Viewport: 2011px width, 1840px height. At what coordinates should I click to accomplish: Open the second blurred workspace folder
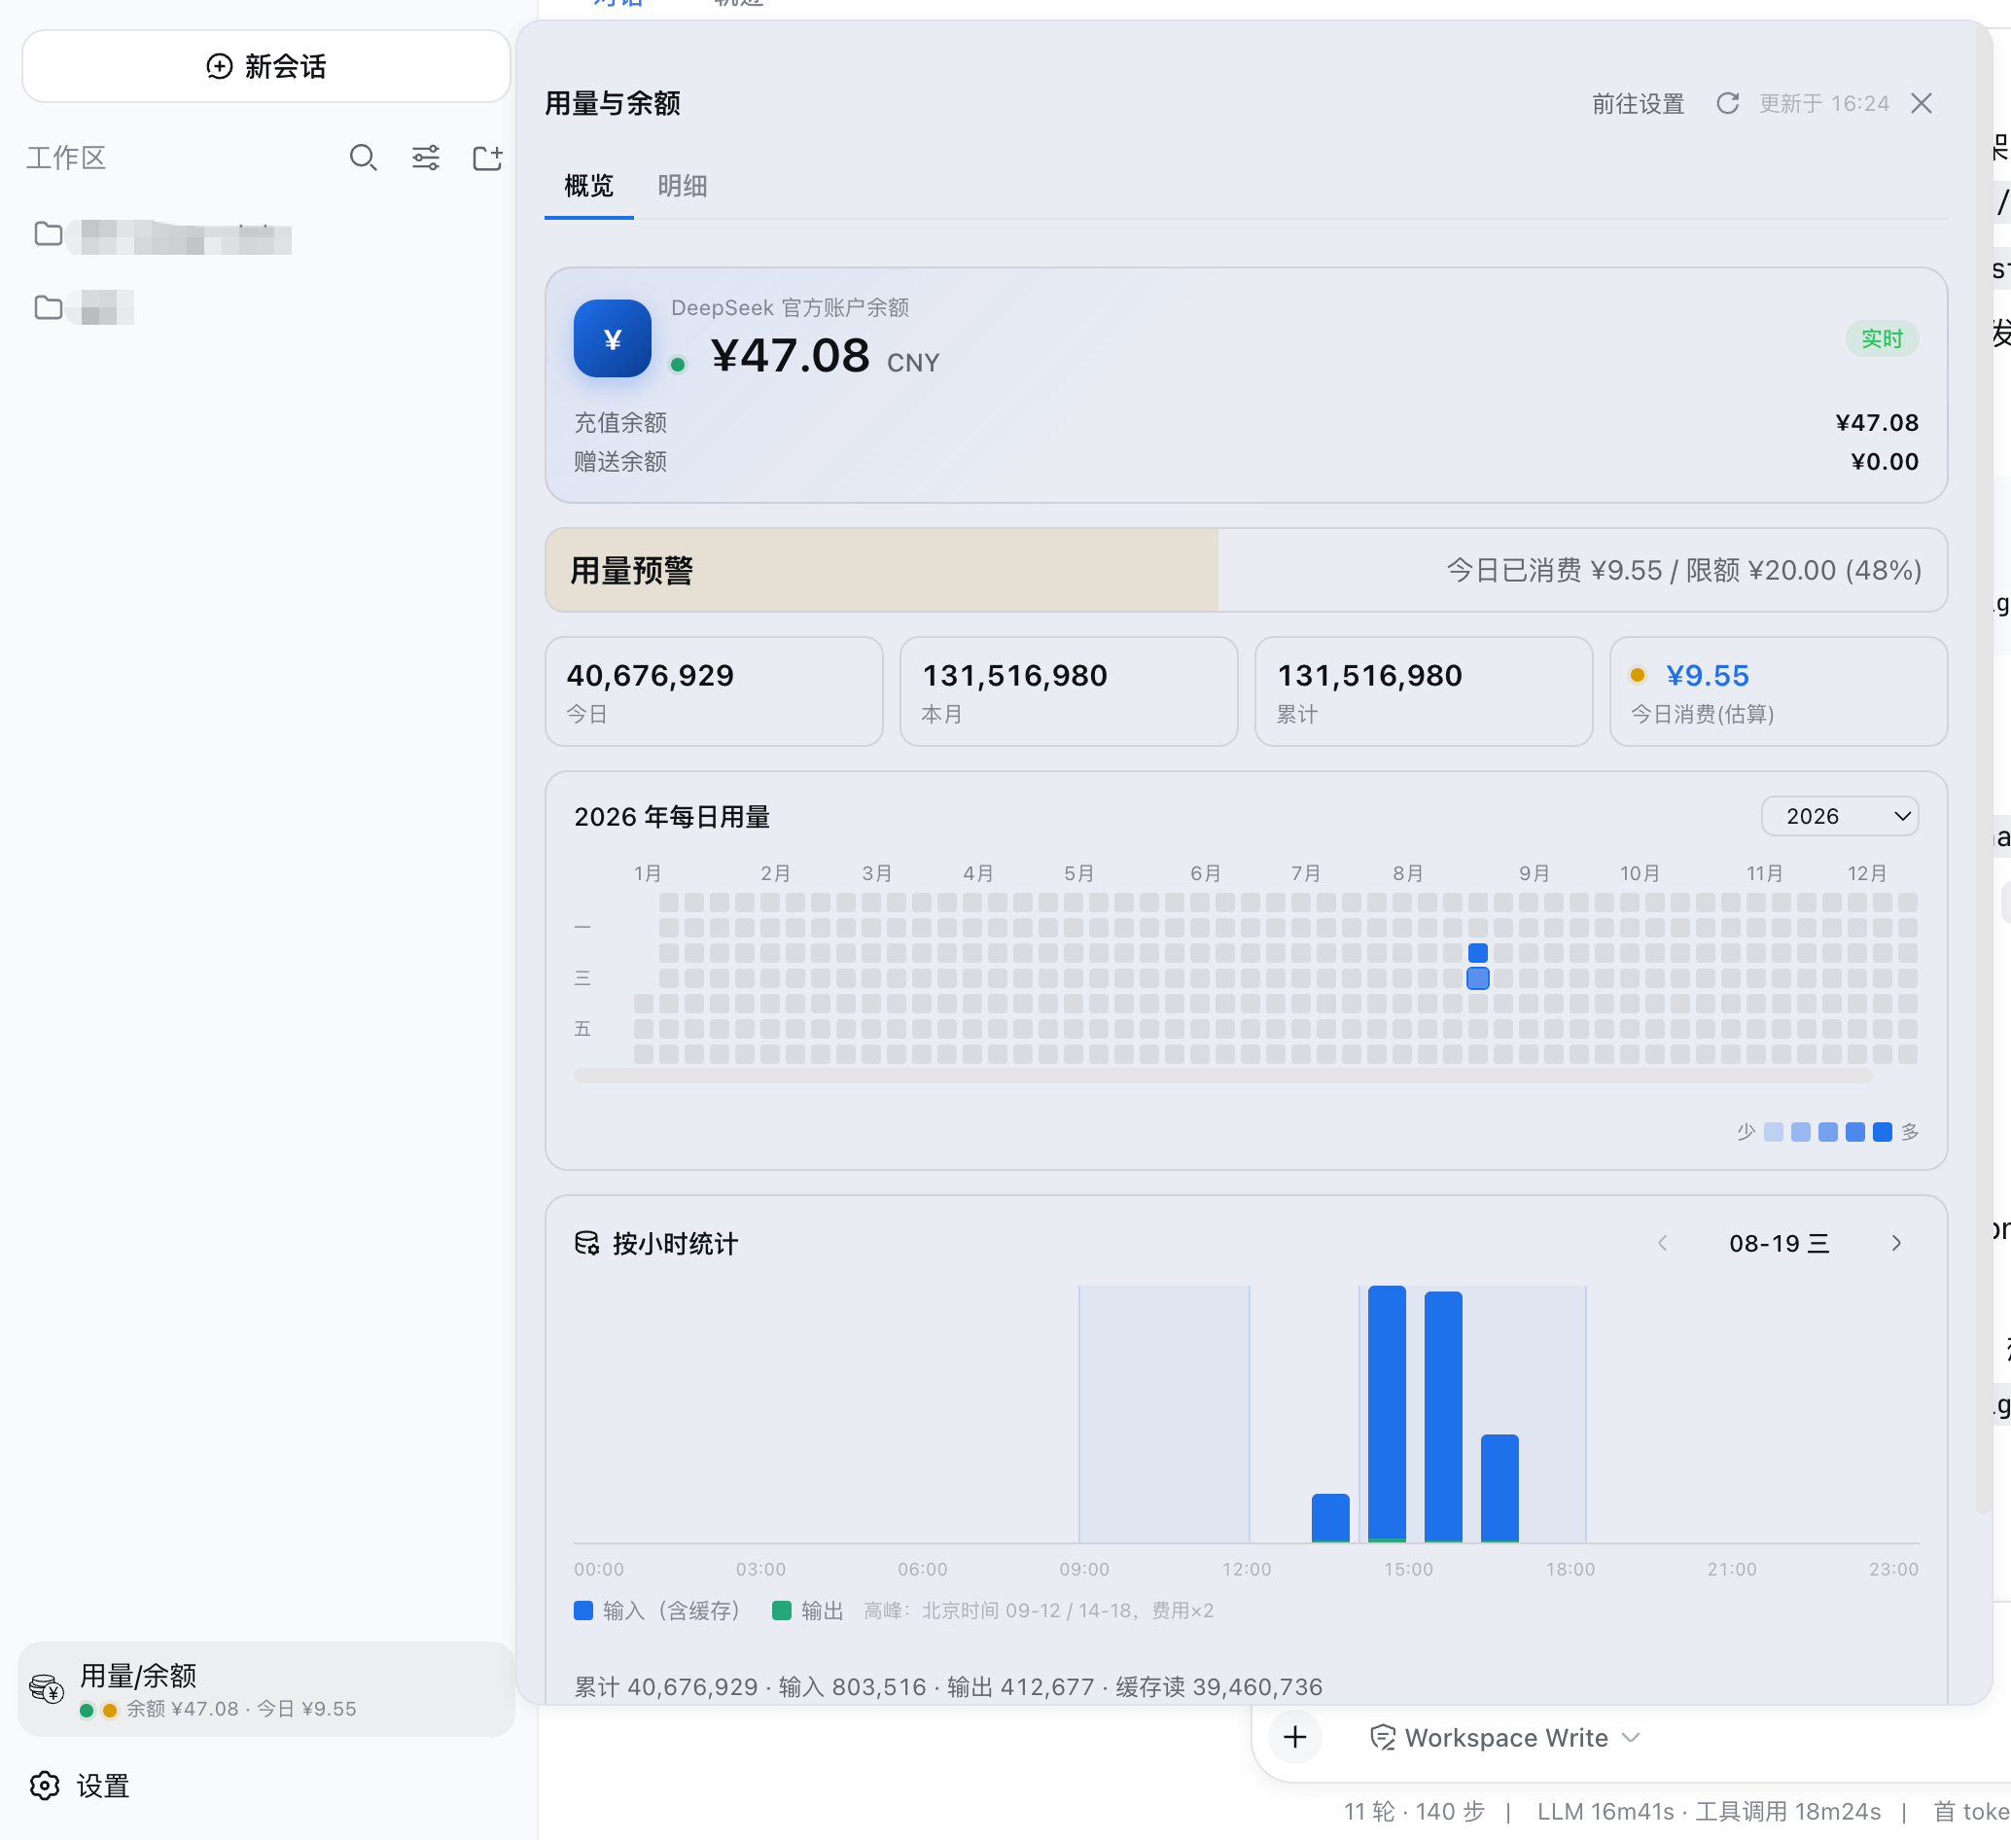point(84,307)
